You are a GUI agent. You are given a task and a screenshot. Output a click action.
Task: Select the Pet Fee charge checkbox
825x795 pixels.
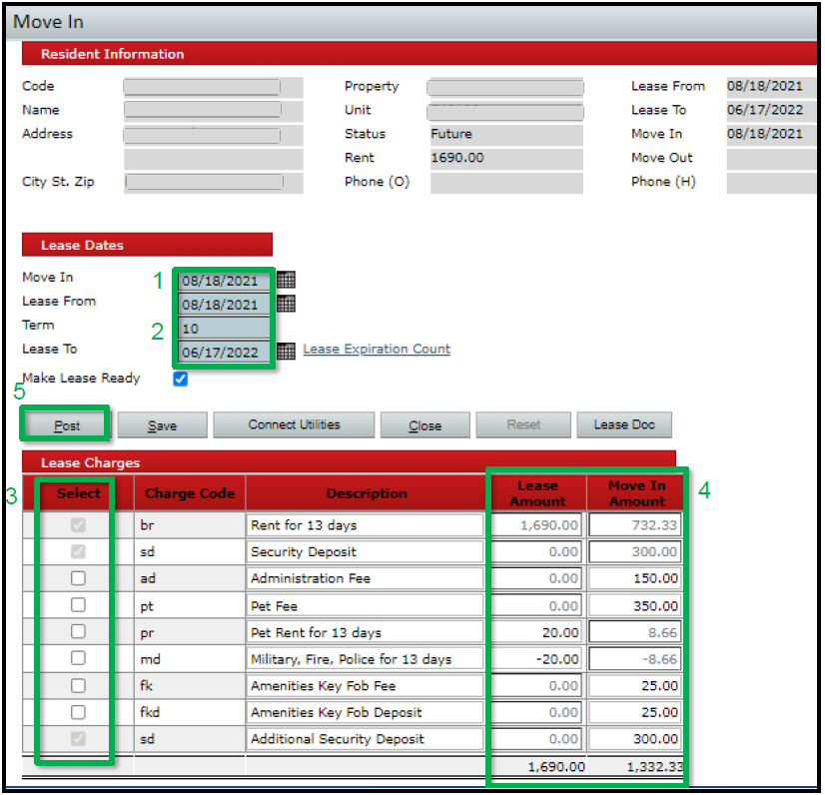point(78,605)
